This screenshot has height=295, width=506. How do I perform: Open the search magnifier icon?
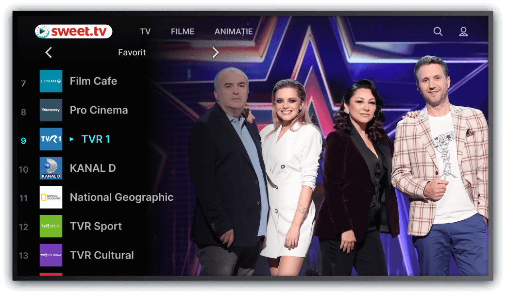click(x=438, y=31)
